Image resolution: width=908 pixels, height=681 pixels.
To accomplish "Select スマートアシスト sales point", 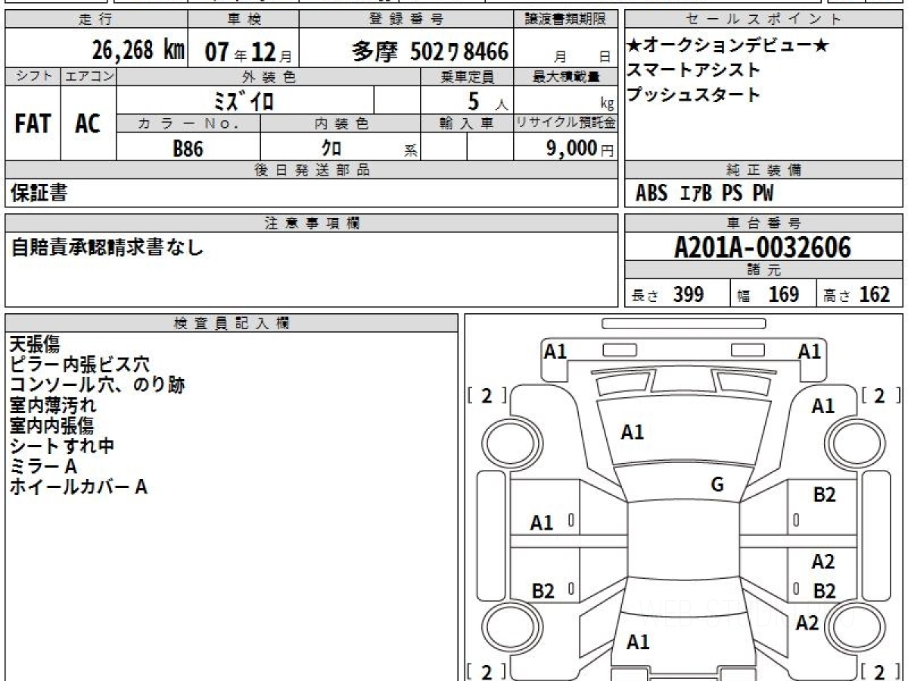I will (x=694, y=70).
